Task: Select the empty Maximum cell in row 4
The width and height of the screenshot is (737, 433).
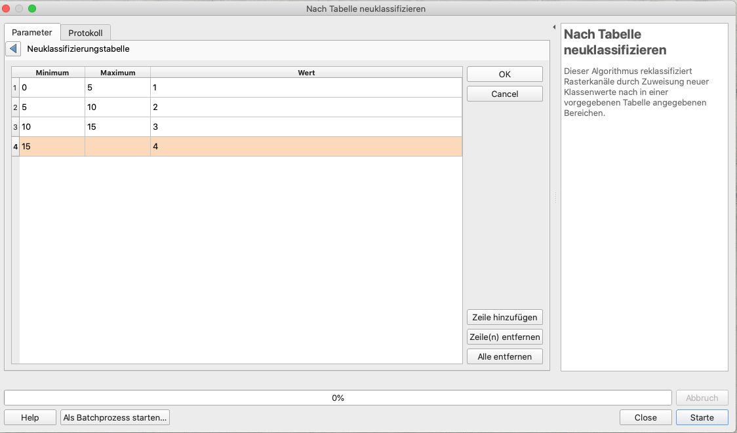Action: click(x=117, y=147)
